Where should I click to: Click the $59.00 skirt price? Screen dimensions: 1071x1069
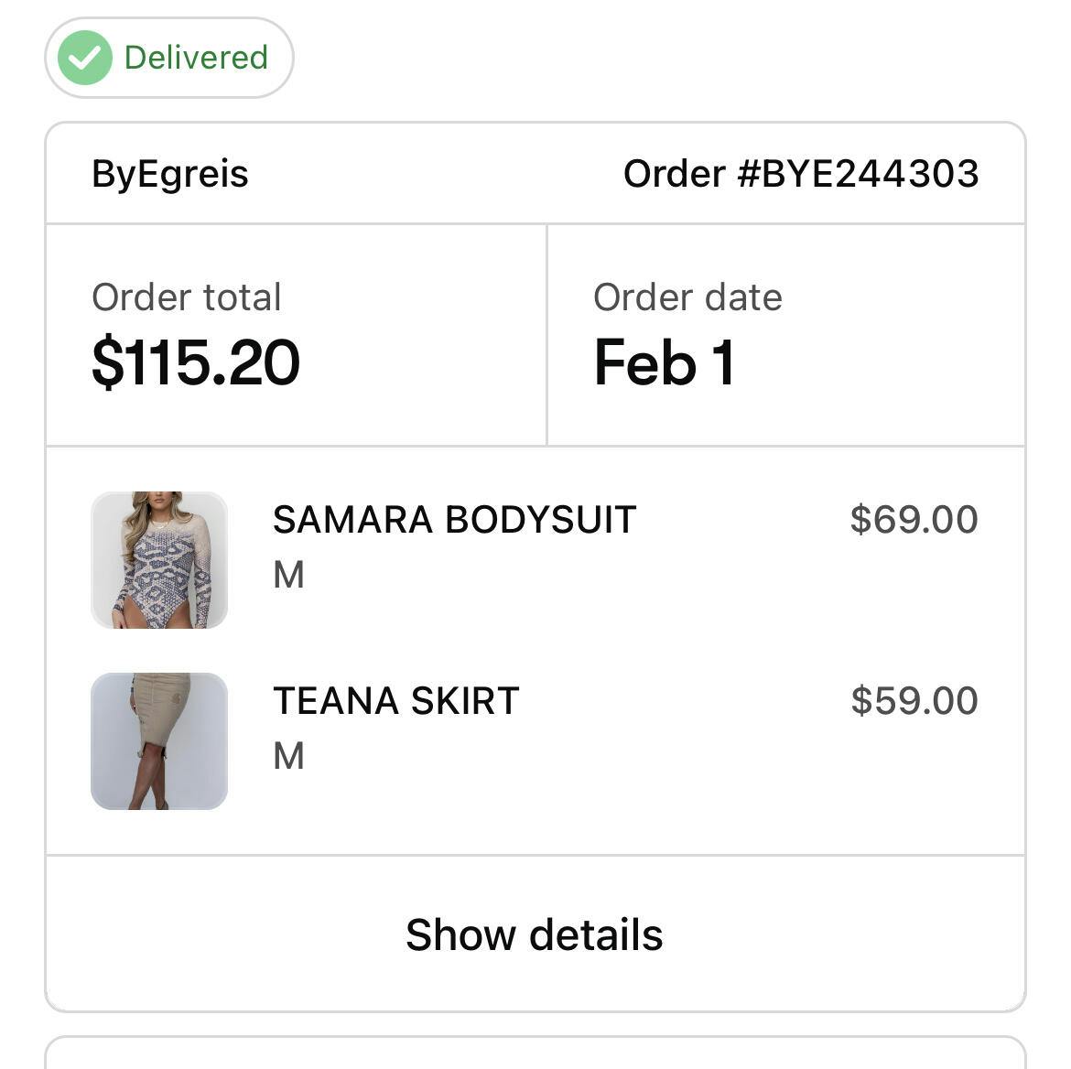914,700
